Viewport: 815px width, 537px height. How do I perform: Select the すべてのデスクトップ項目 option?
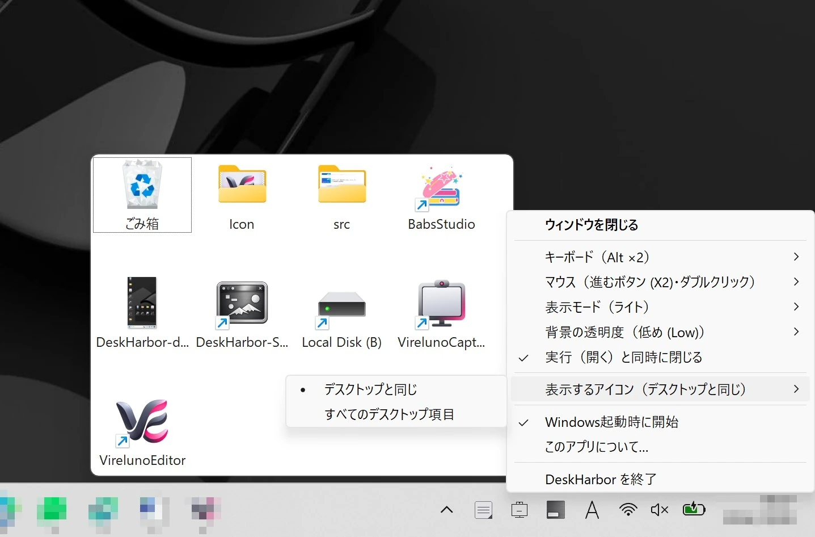coord(396,414)
